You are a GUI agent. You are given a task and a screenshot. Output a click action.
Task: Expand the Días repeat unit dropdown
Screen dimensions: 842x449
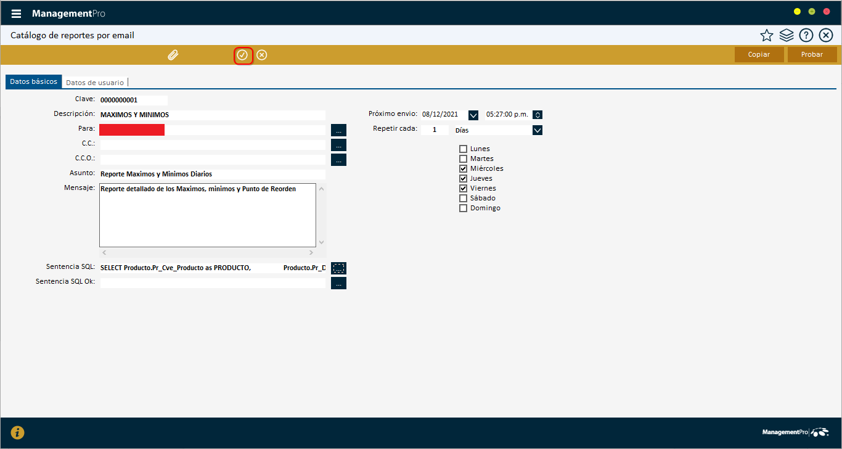[537, 130]
